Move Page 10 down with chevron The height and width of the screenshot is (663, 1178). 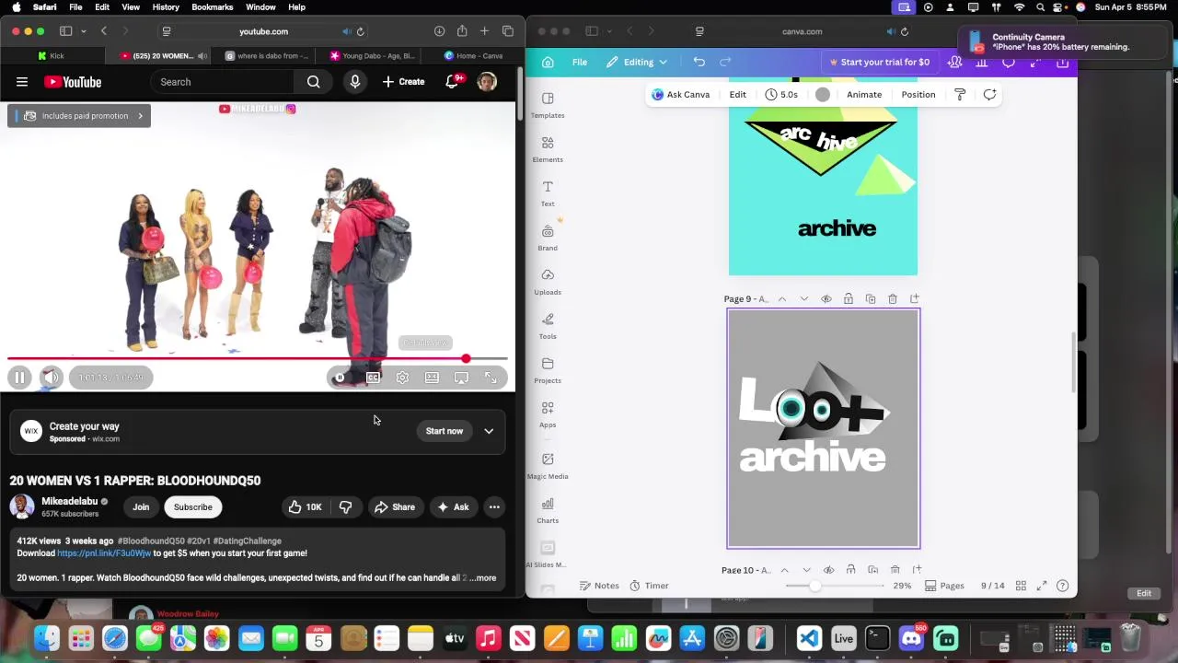click(x=807, y=570)
